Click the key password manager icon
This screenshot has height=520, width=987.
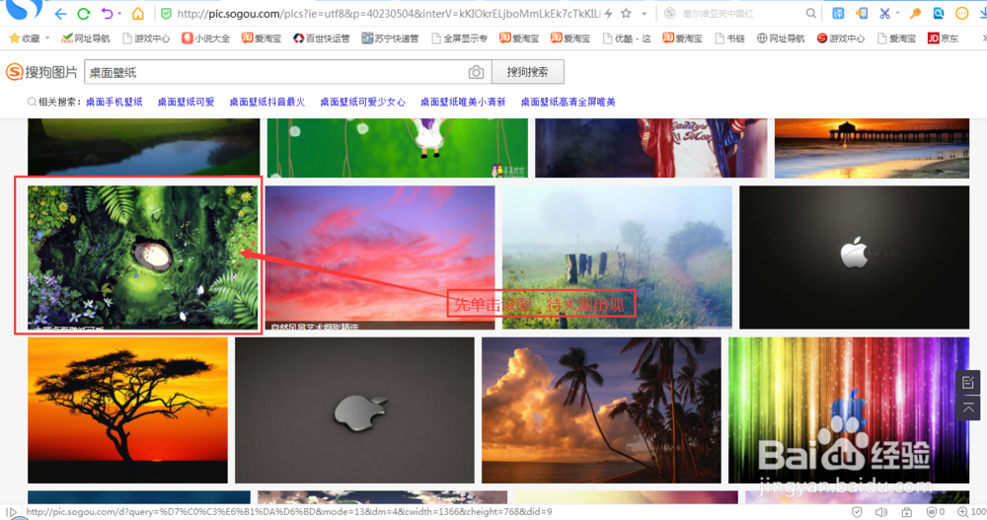coord(915,13)
